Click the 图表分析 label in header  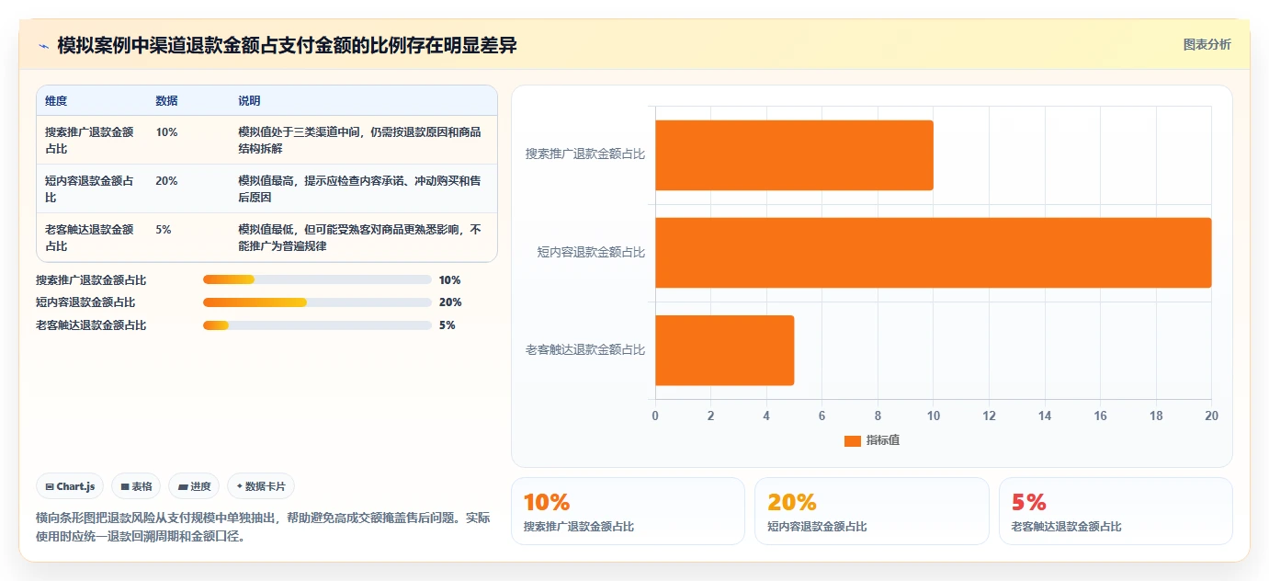(x=1207, y=45)
